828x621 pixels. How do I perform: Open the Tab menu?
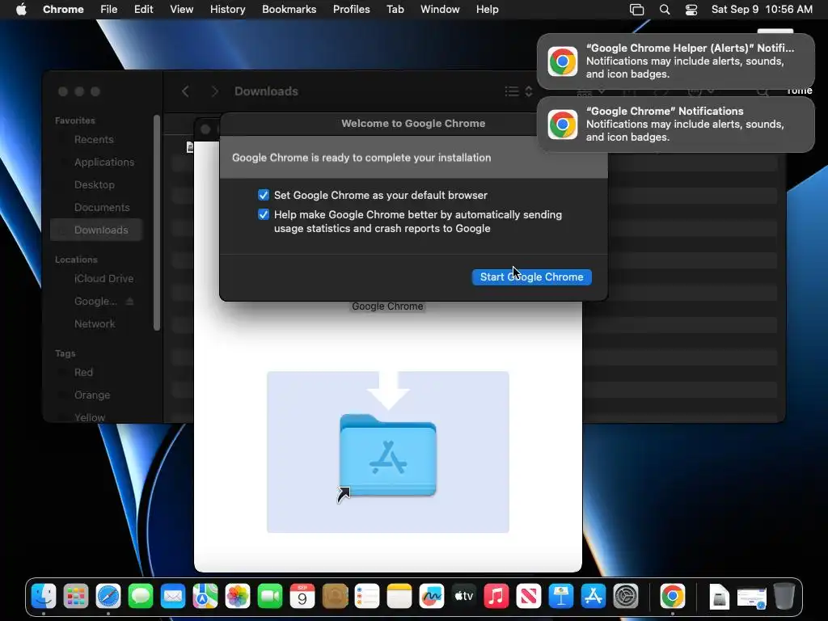pyautogui.click(x=395, y=10)
